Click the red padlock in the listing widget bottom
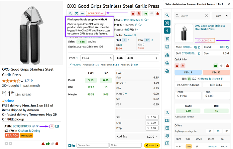 (x=57, y=144)
